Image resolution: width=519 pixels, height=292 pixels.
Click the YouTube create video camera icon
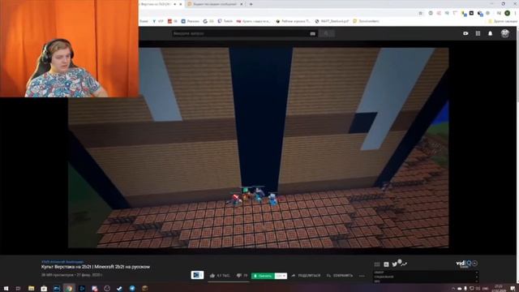pyautogui.click(x=465, y=33)
